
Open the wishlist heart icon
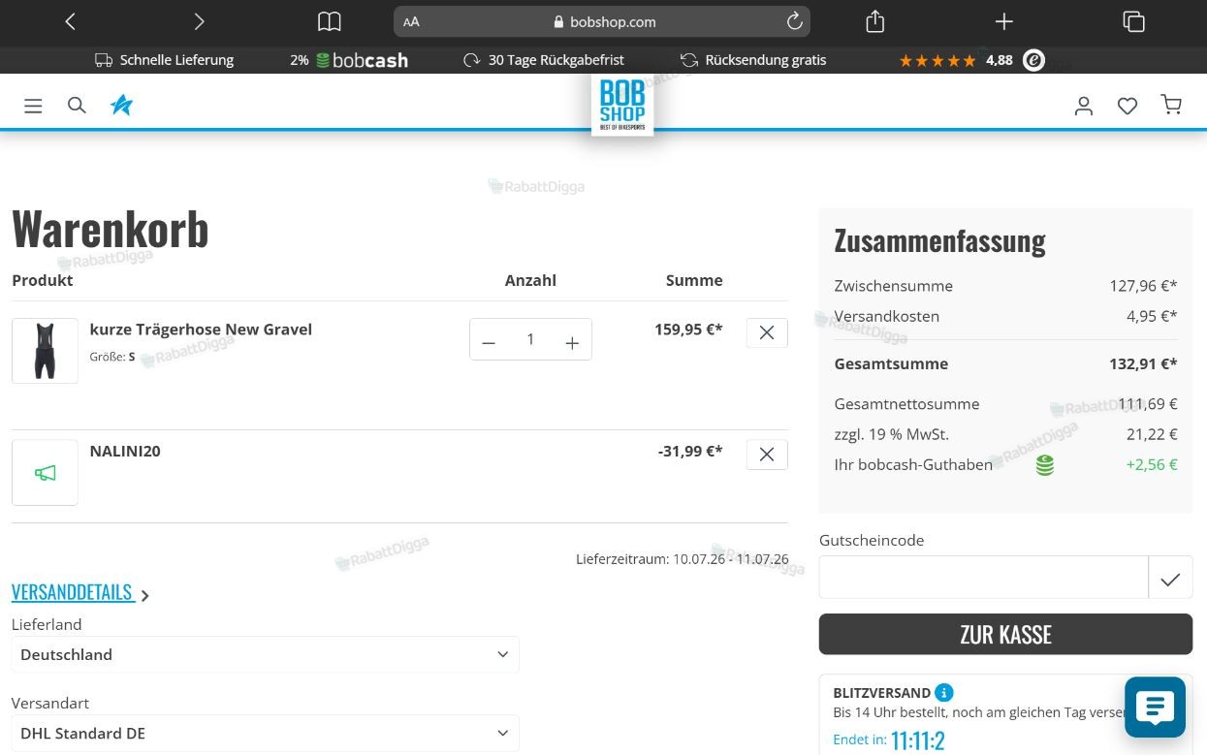click(x=1128, y=106)
